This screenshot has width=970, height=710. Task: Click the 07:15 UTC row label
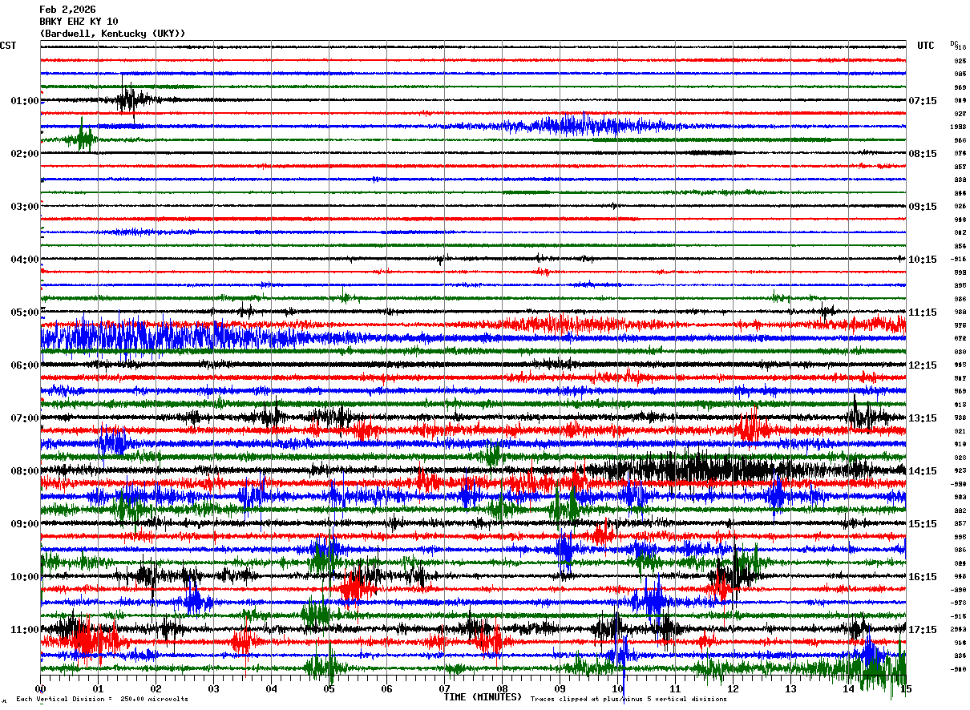[x=923, y=101]
